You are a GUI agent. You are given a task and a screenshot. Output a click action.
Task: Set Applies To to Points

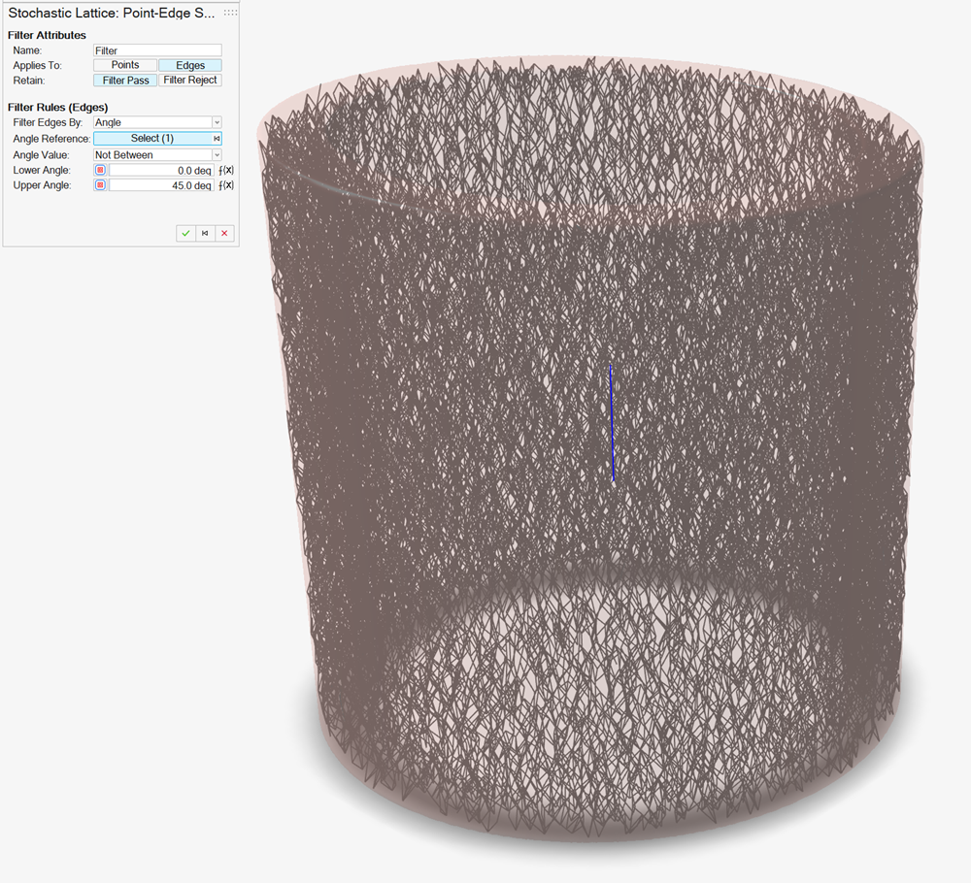coord(125,65)
